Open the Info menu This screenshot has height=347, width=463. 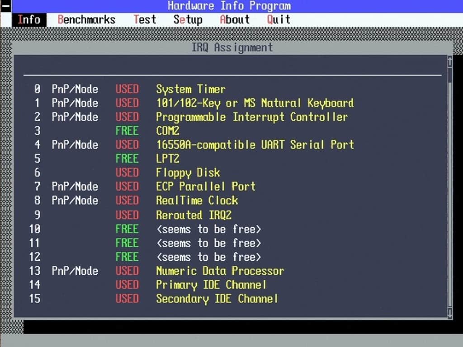tap(29, 20)
